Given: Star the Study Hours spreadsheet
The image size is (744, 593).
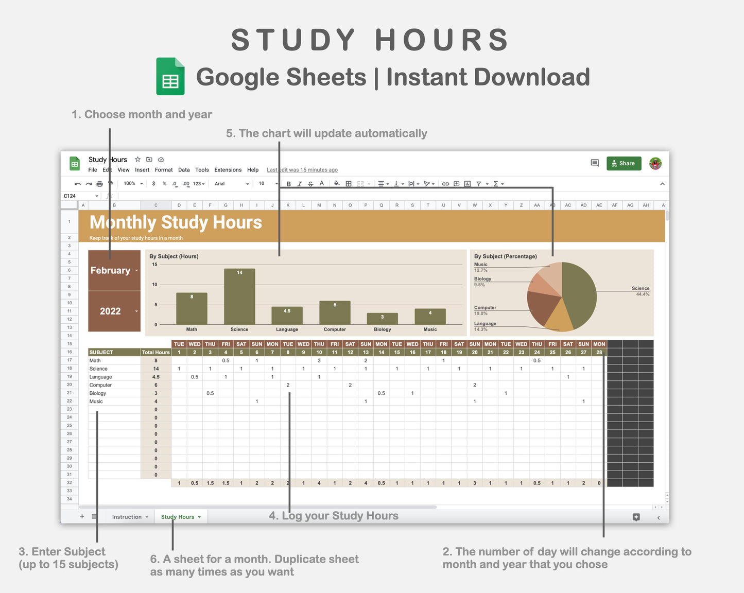Looking at the screenshot, I should (137, 160).
